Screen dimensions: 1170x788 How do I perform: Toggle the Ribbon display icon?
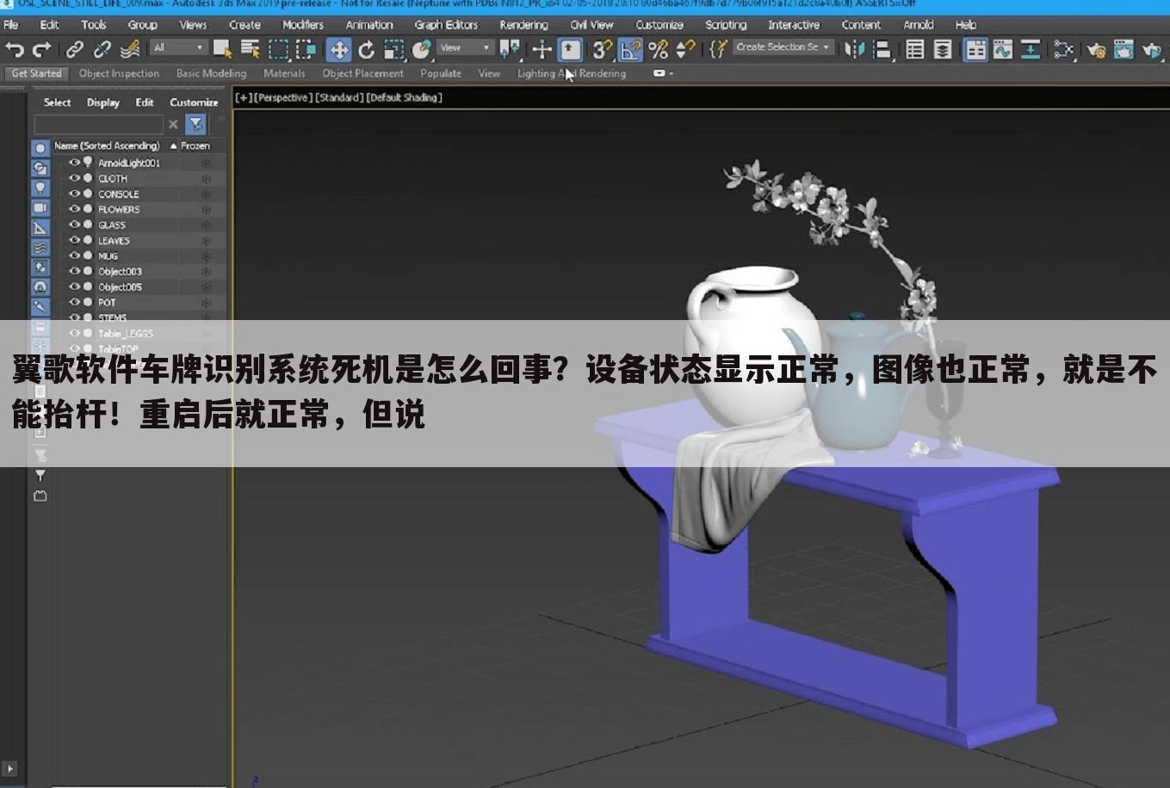[x=975, y=50]
